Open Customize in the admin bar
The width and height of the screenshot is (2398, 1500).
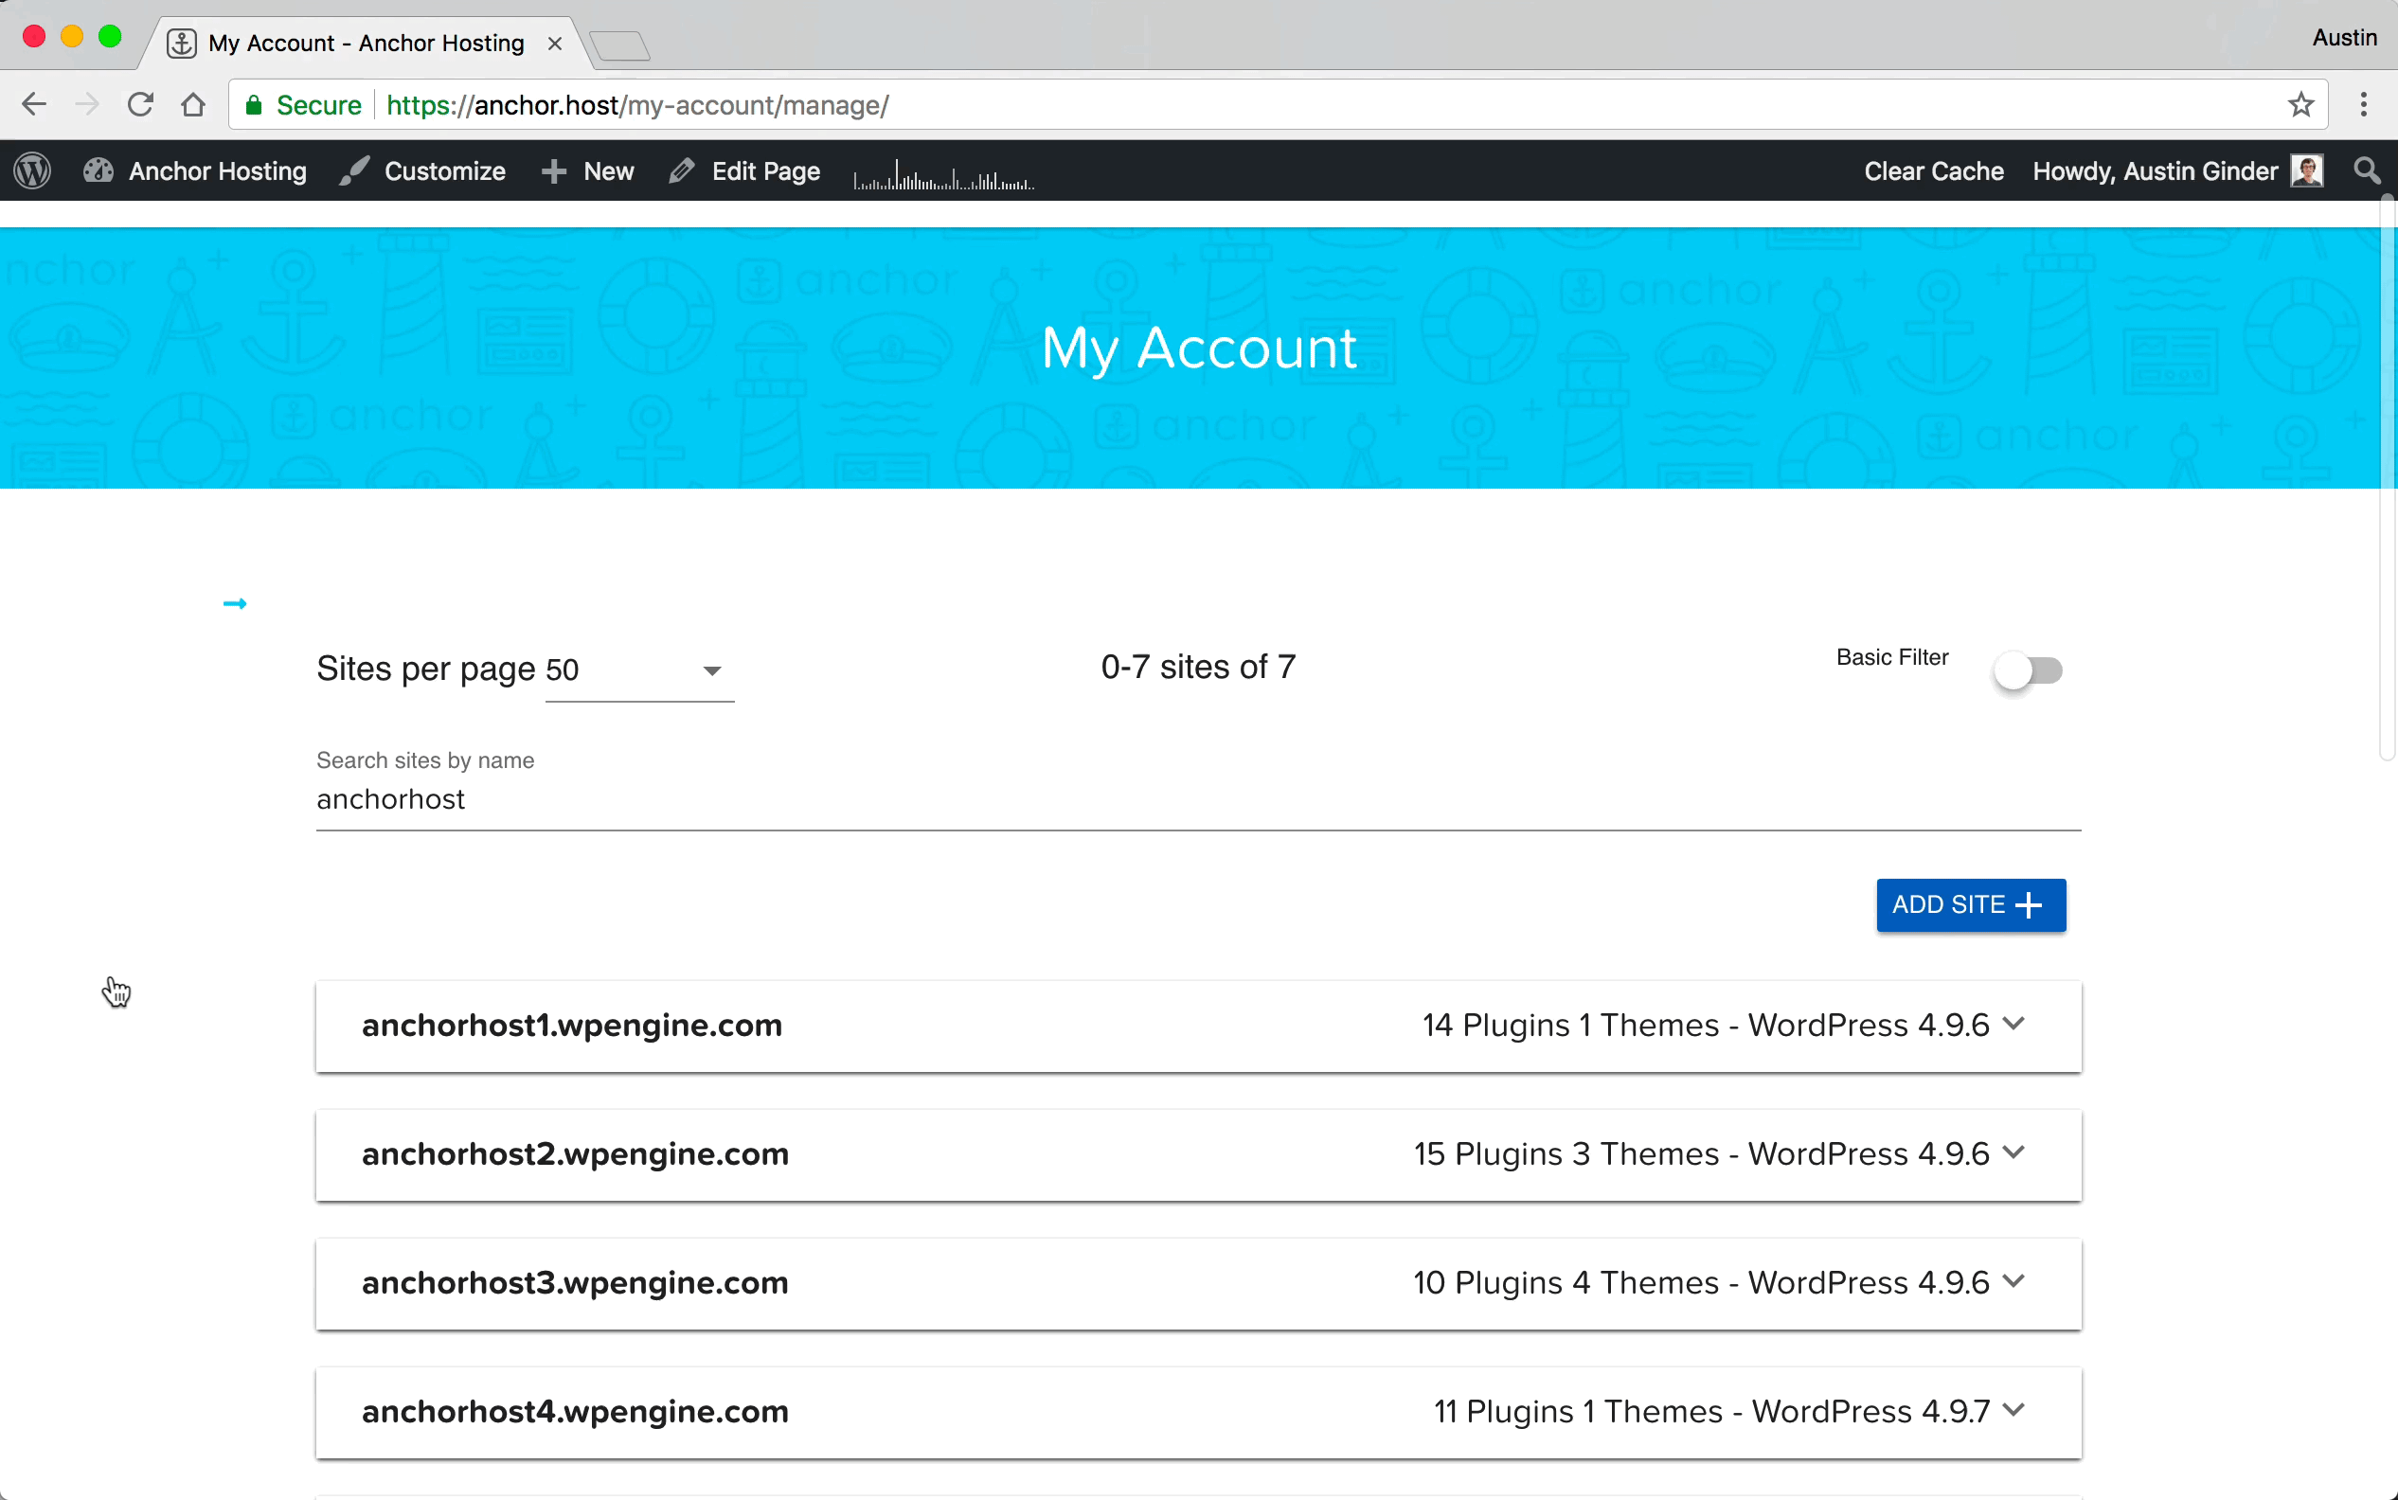tap(421, 170)
